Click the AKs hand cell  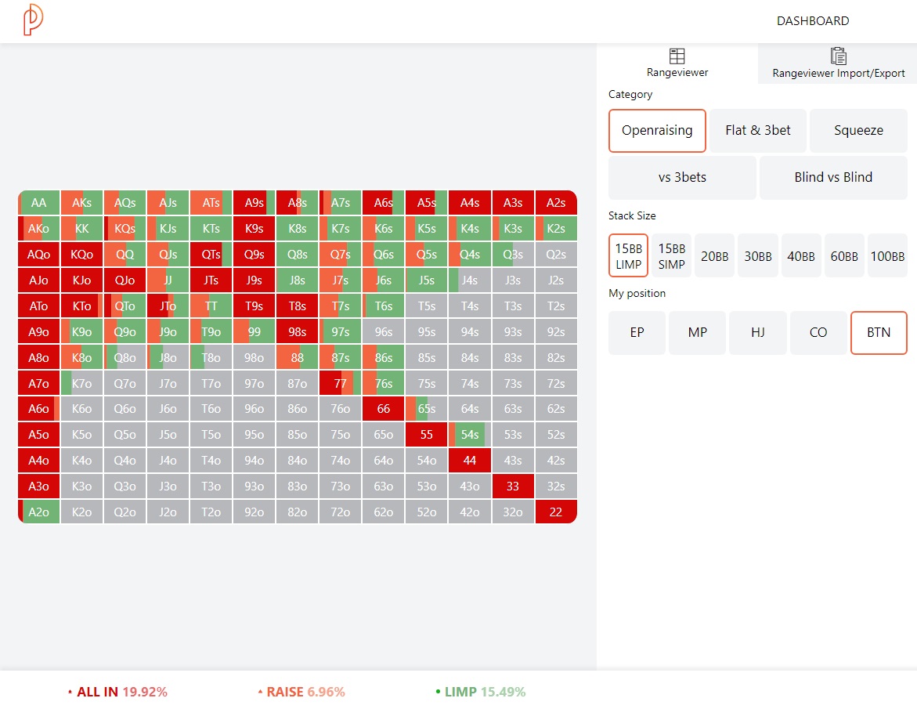coord(82,203)
